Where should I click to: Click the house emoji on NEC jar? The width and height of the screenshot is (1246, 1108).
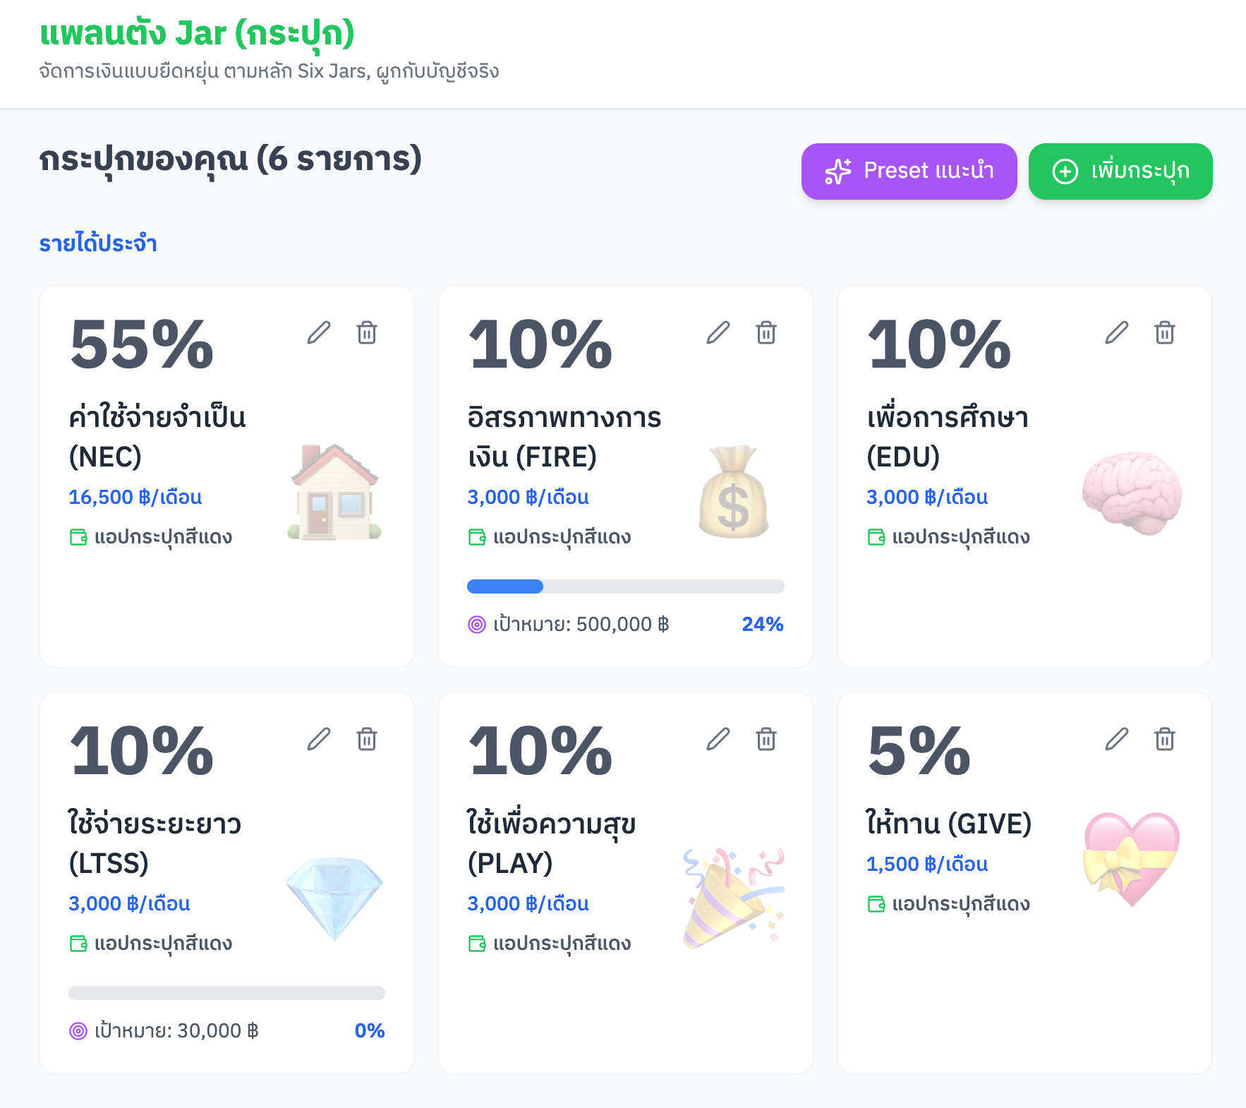tap(333, 494)
